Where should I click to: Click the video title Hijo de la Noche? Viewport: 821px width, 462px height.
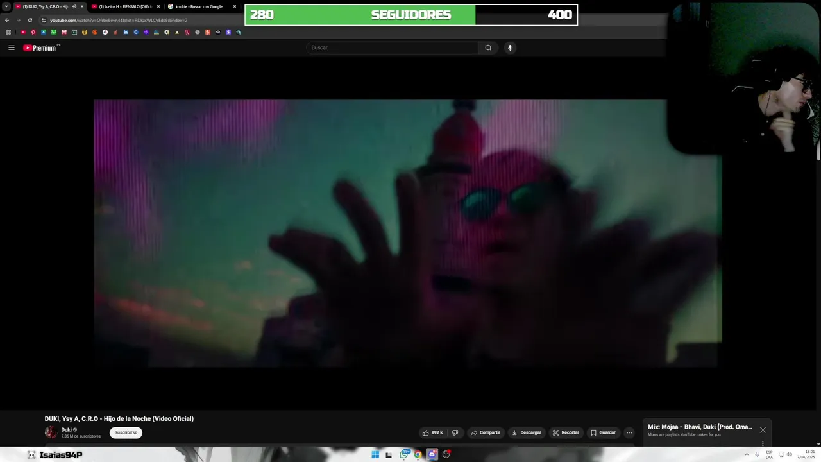tap(119, 418)
